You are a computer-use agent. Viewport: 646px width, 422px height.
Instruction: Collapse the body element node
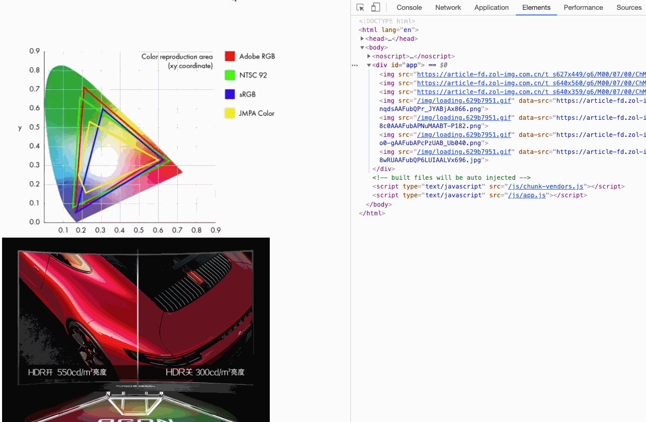pos(362,48)
